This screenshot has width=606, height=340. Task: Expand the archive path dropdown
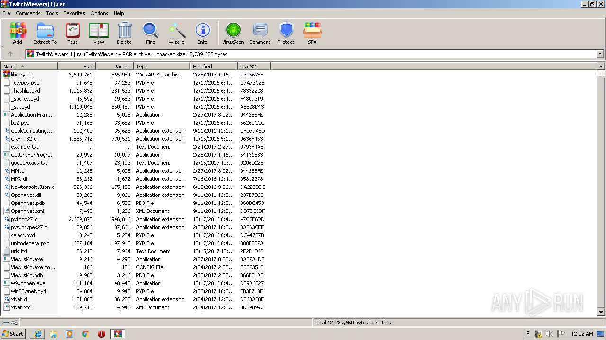point(600,54)
